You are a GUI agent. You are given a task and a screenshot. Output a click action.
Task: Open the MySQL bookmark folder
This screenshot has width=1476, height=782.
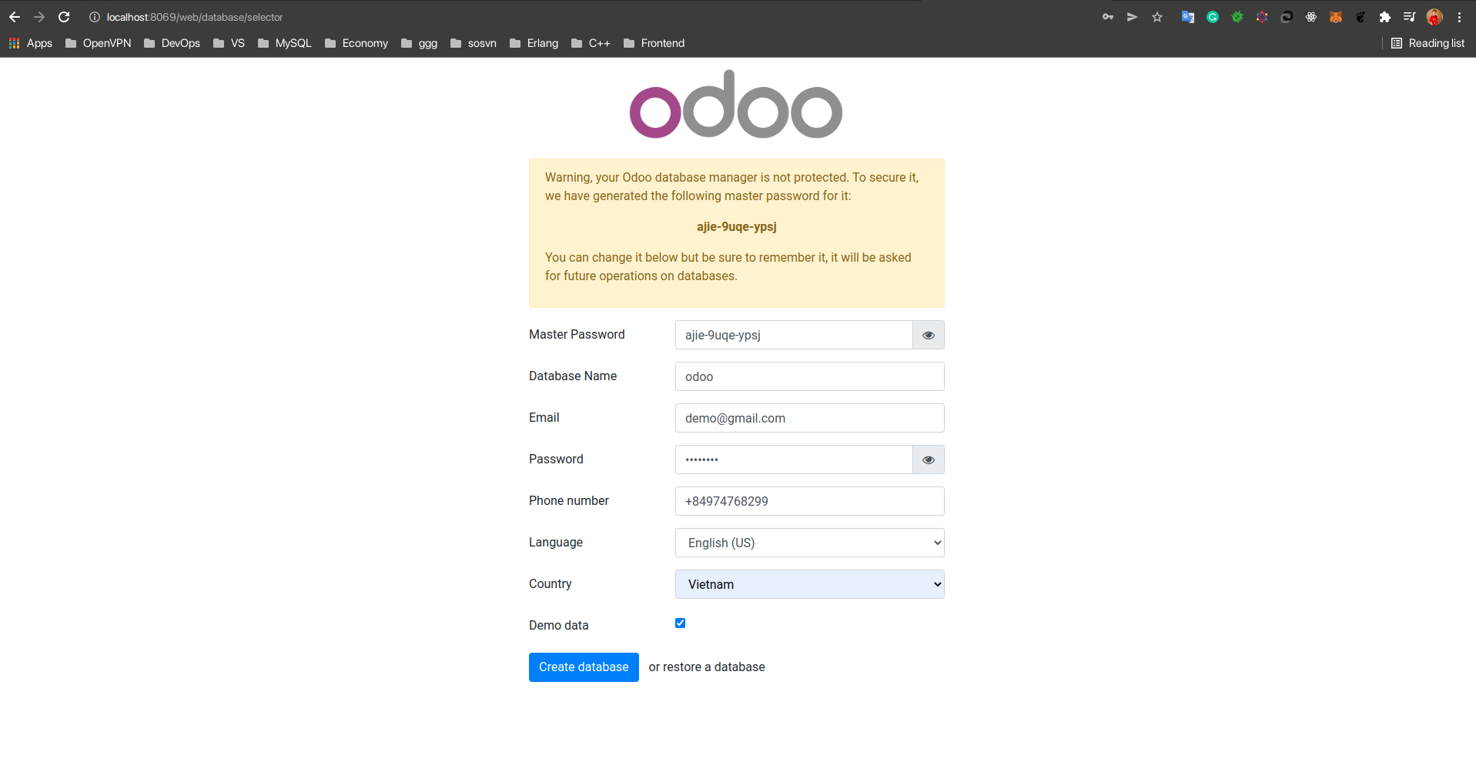click(x=285, y=43)
